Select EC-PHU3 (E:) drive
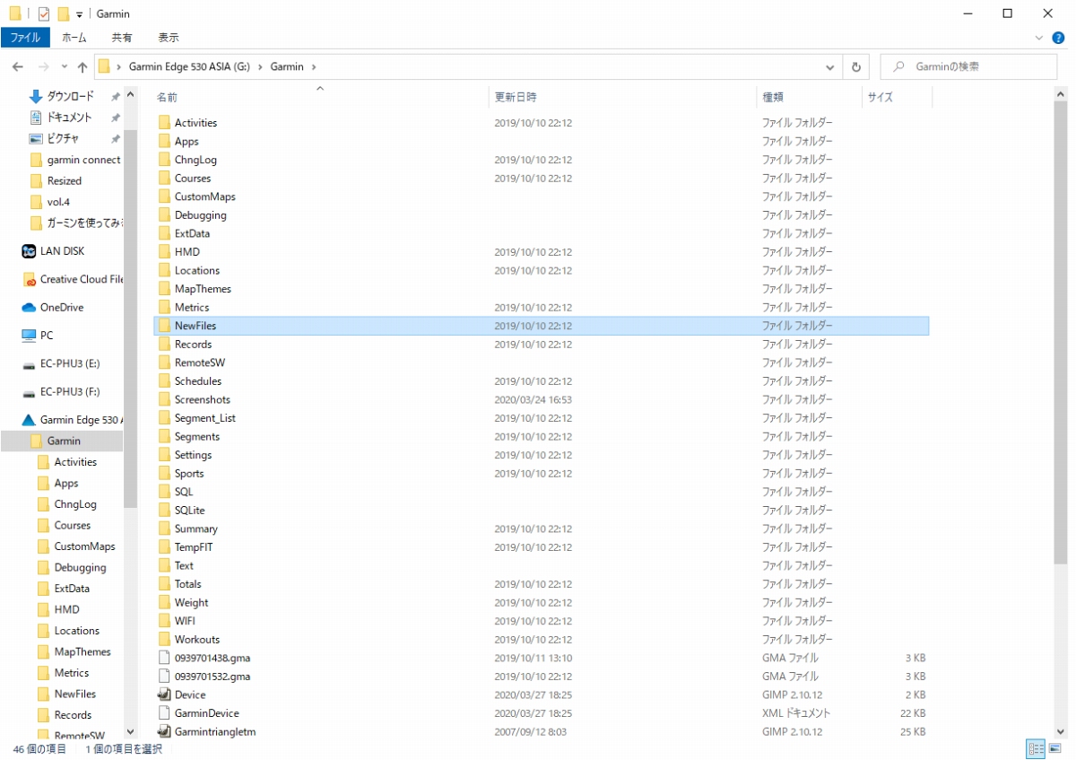 coord(70,363)
